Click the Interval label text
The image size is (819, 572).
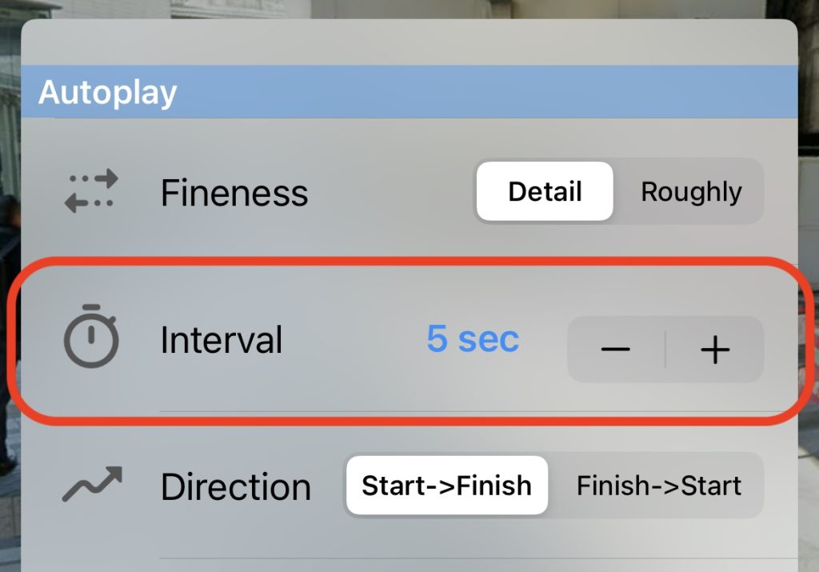(222, 339)
